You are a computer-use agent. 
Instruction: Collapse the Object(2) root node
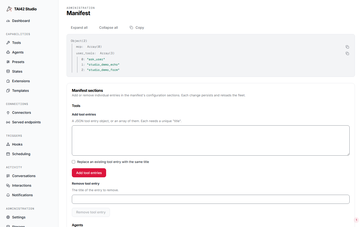(x=79, y=41)
